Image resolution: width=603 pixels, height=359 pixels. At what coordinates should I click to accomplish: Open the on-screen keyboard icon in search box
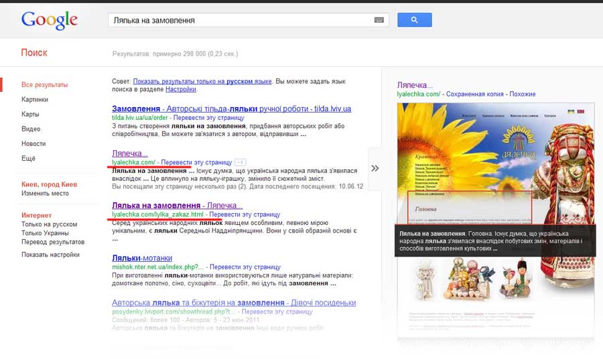(379, 20)
